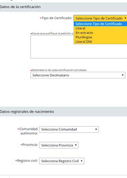Screen dimensions: 127x178
Task: Click the Tipo de Certificado label
Action: [57, 18]
